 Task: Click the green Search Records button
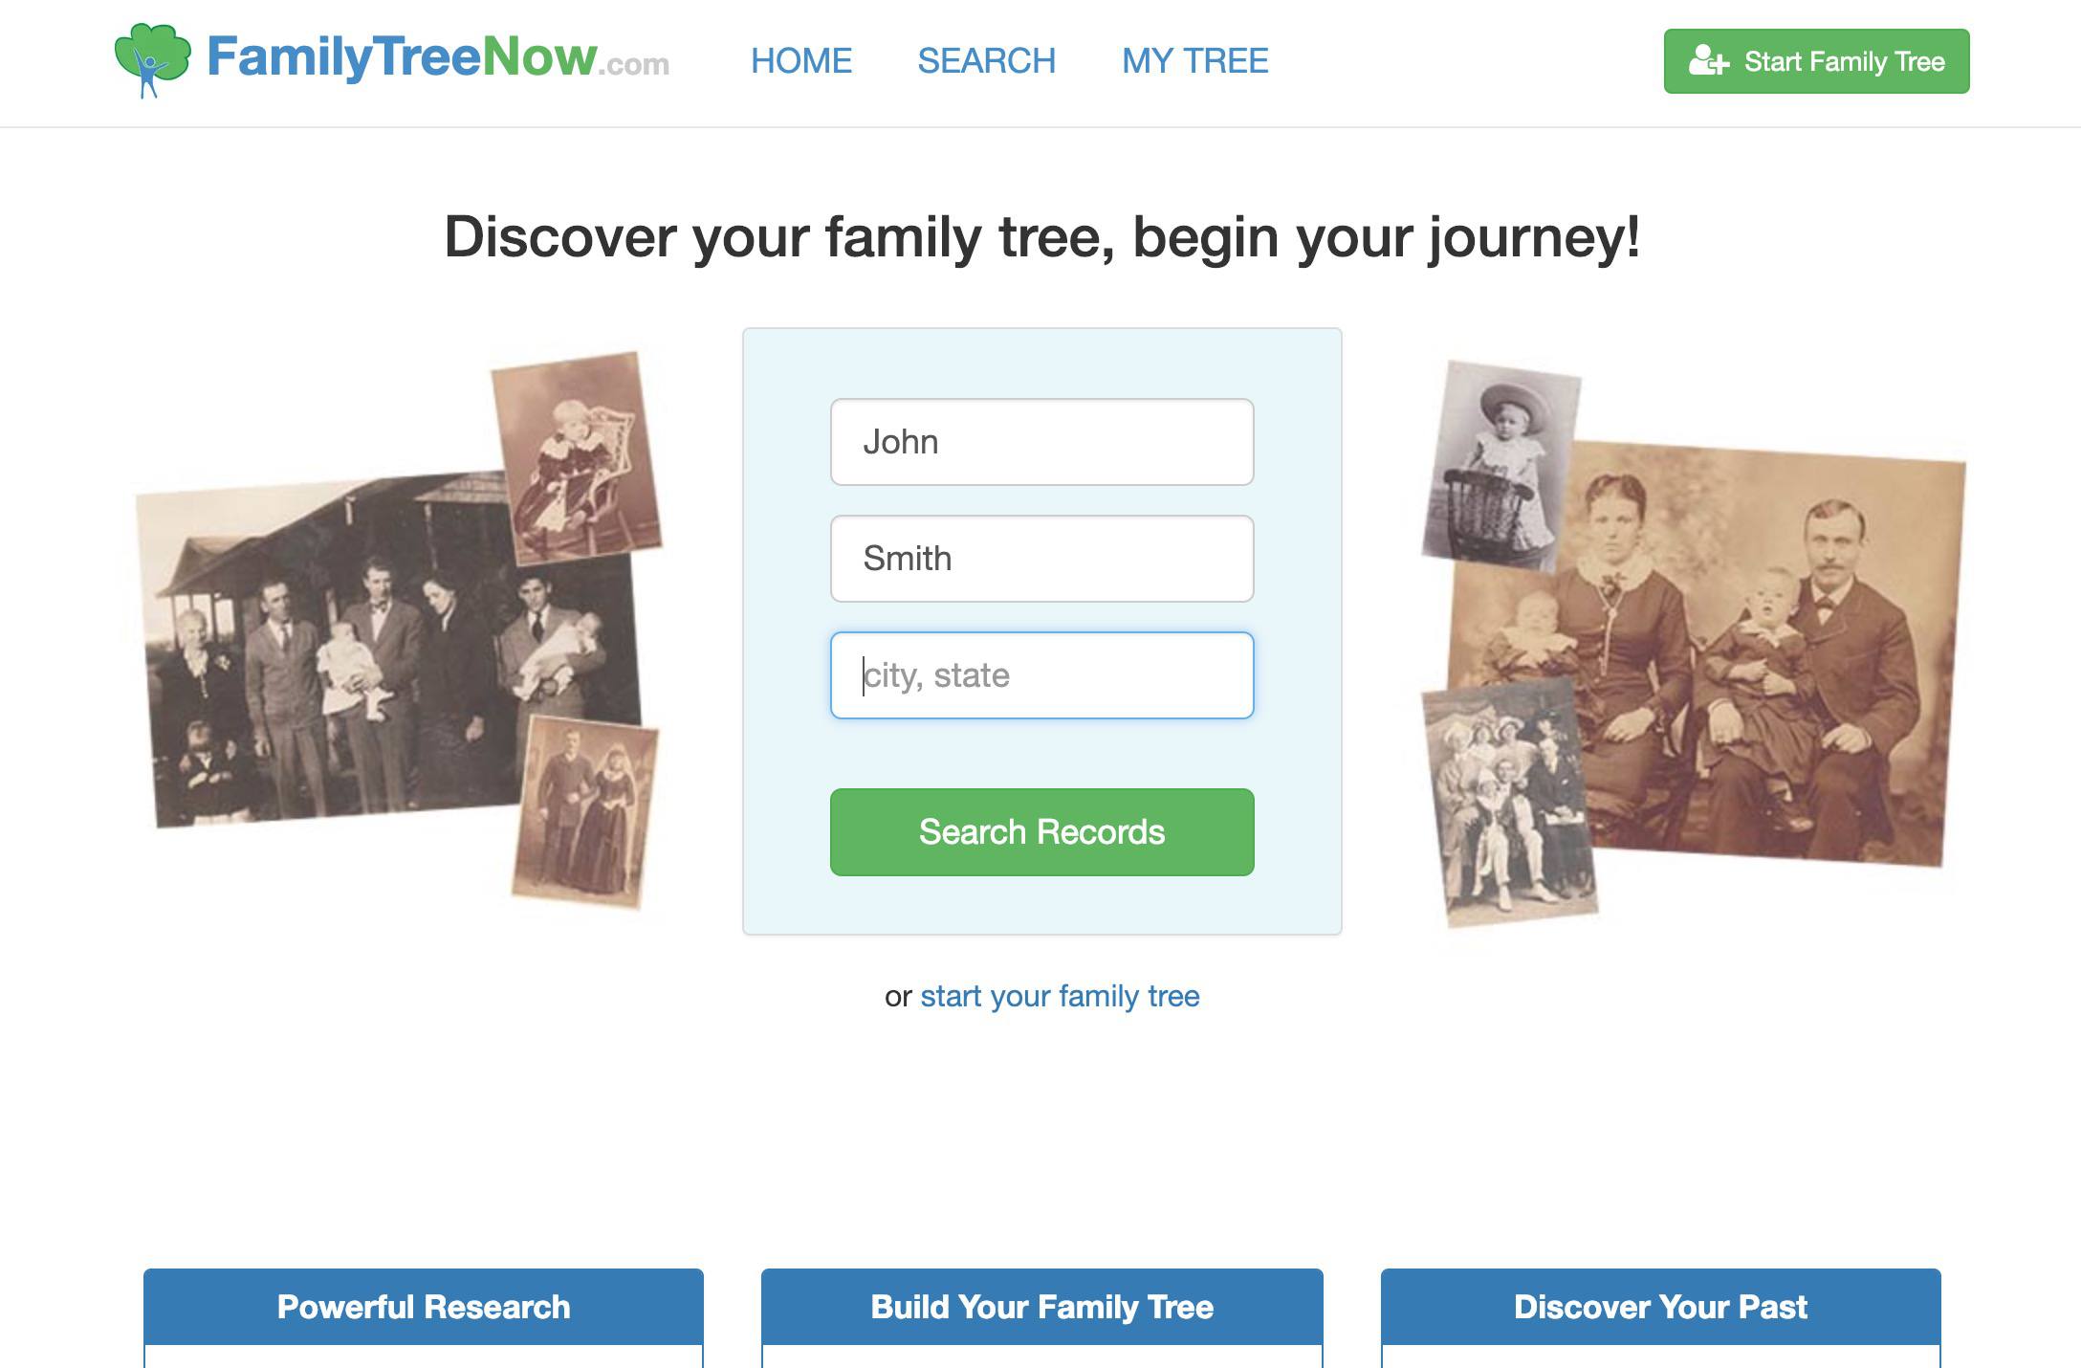click(x=1040, y=832)
